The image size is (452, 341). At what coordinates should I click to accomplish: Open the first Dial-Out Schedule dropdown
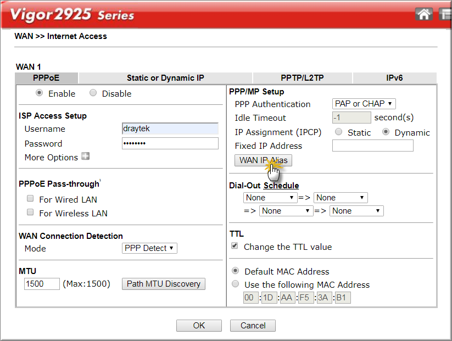click(270, 198)
